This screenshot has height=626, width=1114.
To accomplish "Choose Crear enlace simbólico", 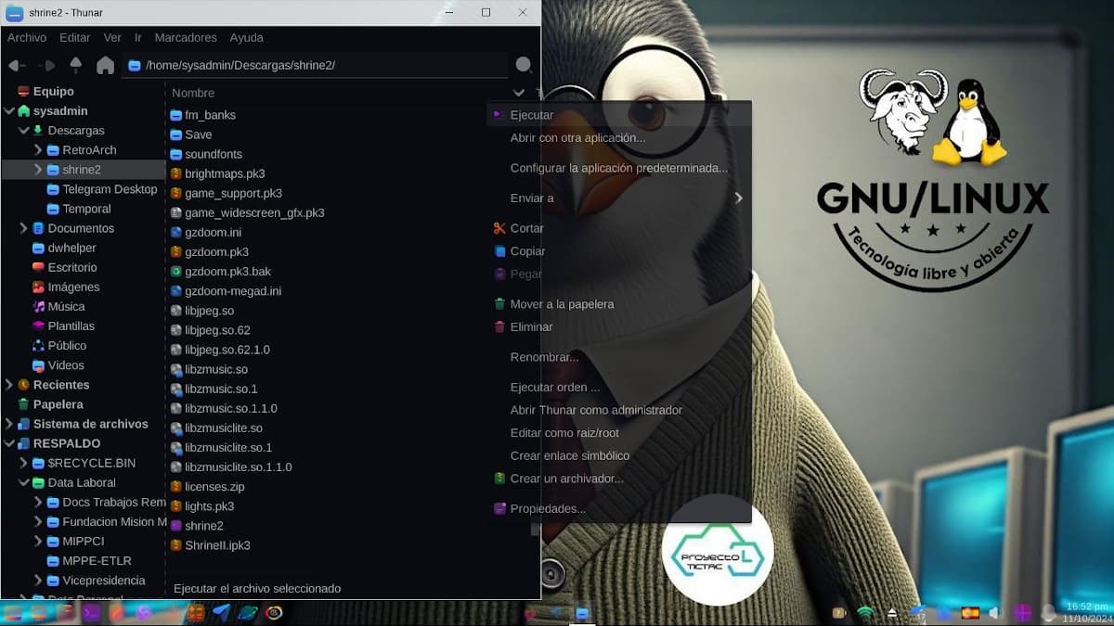I will (618, 456).
